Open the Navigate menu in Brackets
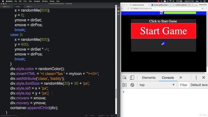Viewport: 208px width, 117px height. pyautogui.click(x=37, y=1)
